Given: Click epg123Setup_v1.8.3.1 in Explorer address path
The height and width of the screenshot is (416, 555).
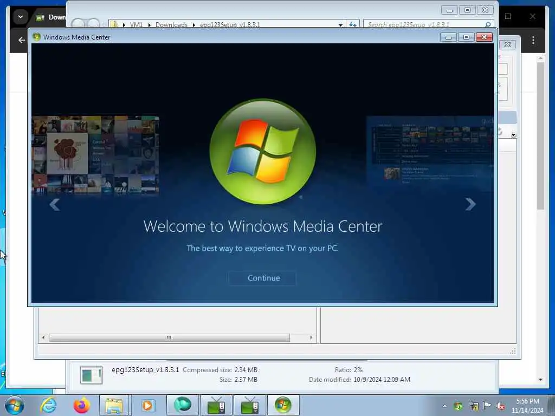Looking at the screenshot, I should tap(230, 24).
